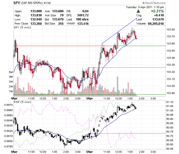
Task: Click the 4Apr date label under RSP chart
Action: (14, 152)
